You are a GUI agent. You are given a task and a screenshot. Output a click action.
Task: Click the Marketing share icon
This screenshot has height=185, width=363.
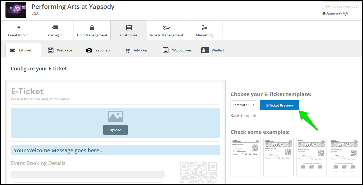pos(204,28)
